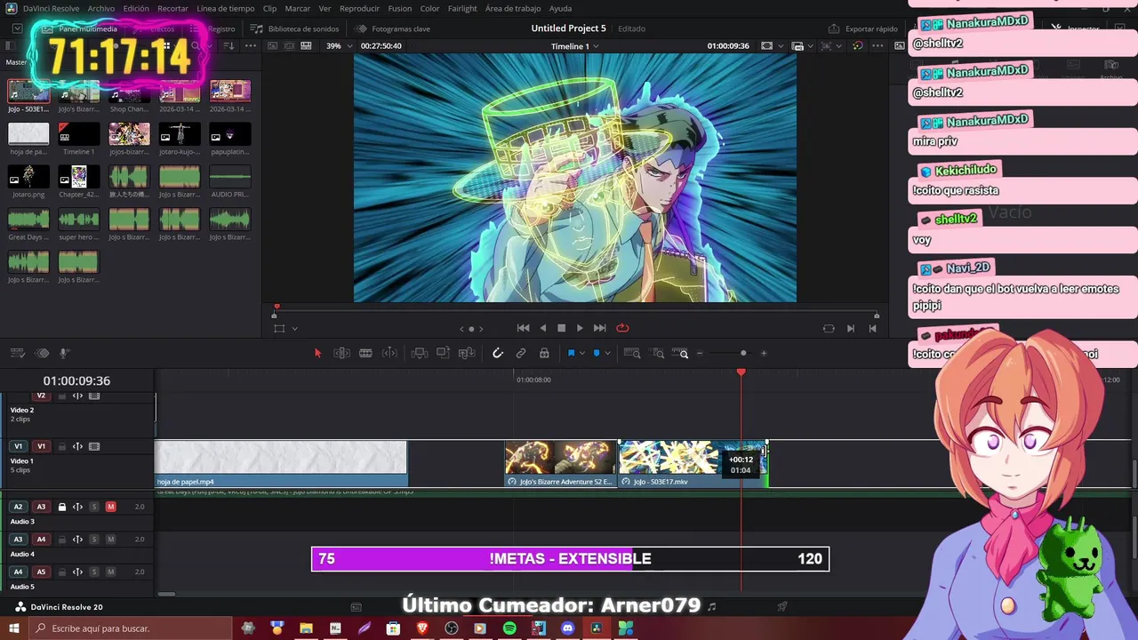Click timeline zoom out minus button
The image size is (1138, 640).
[x=700, y=353]
